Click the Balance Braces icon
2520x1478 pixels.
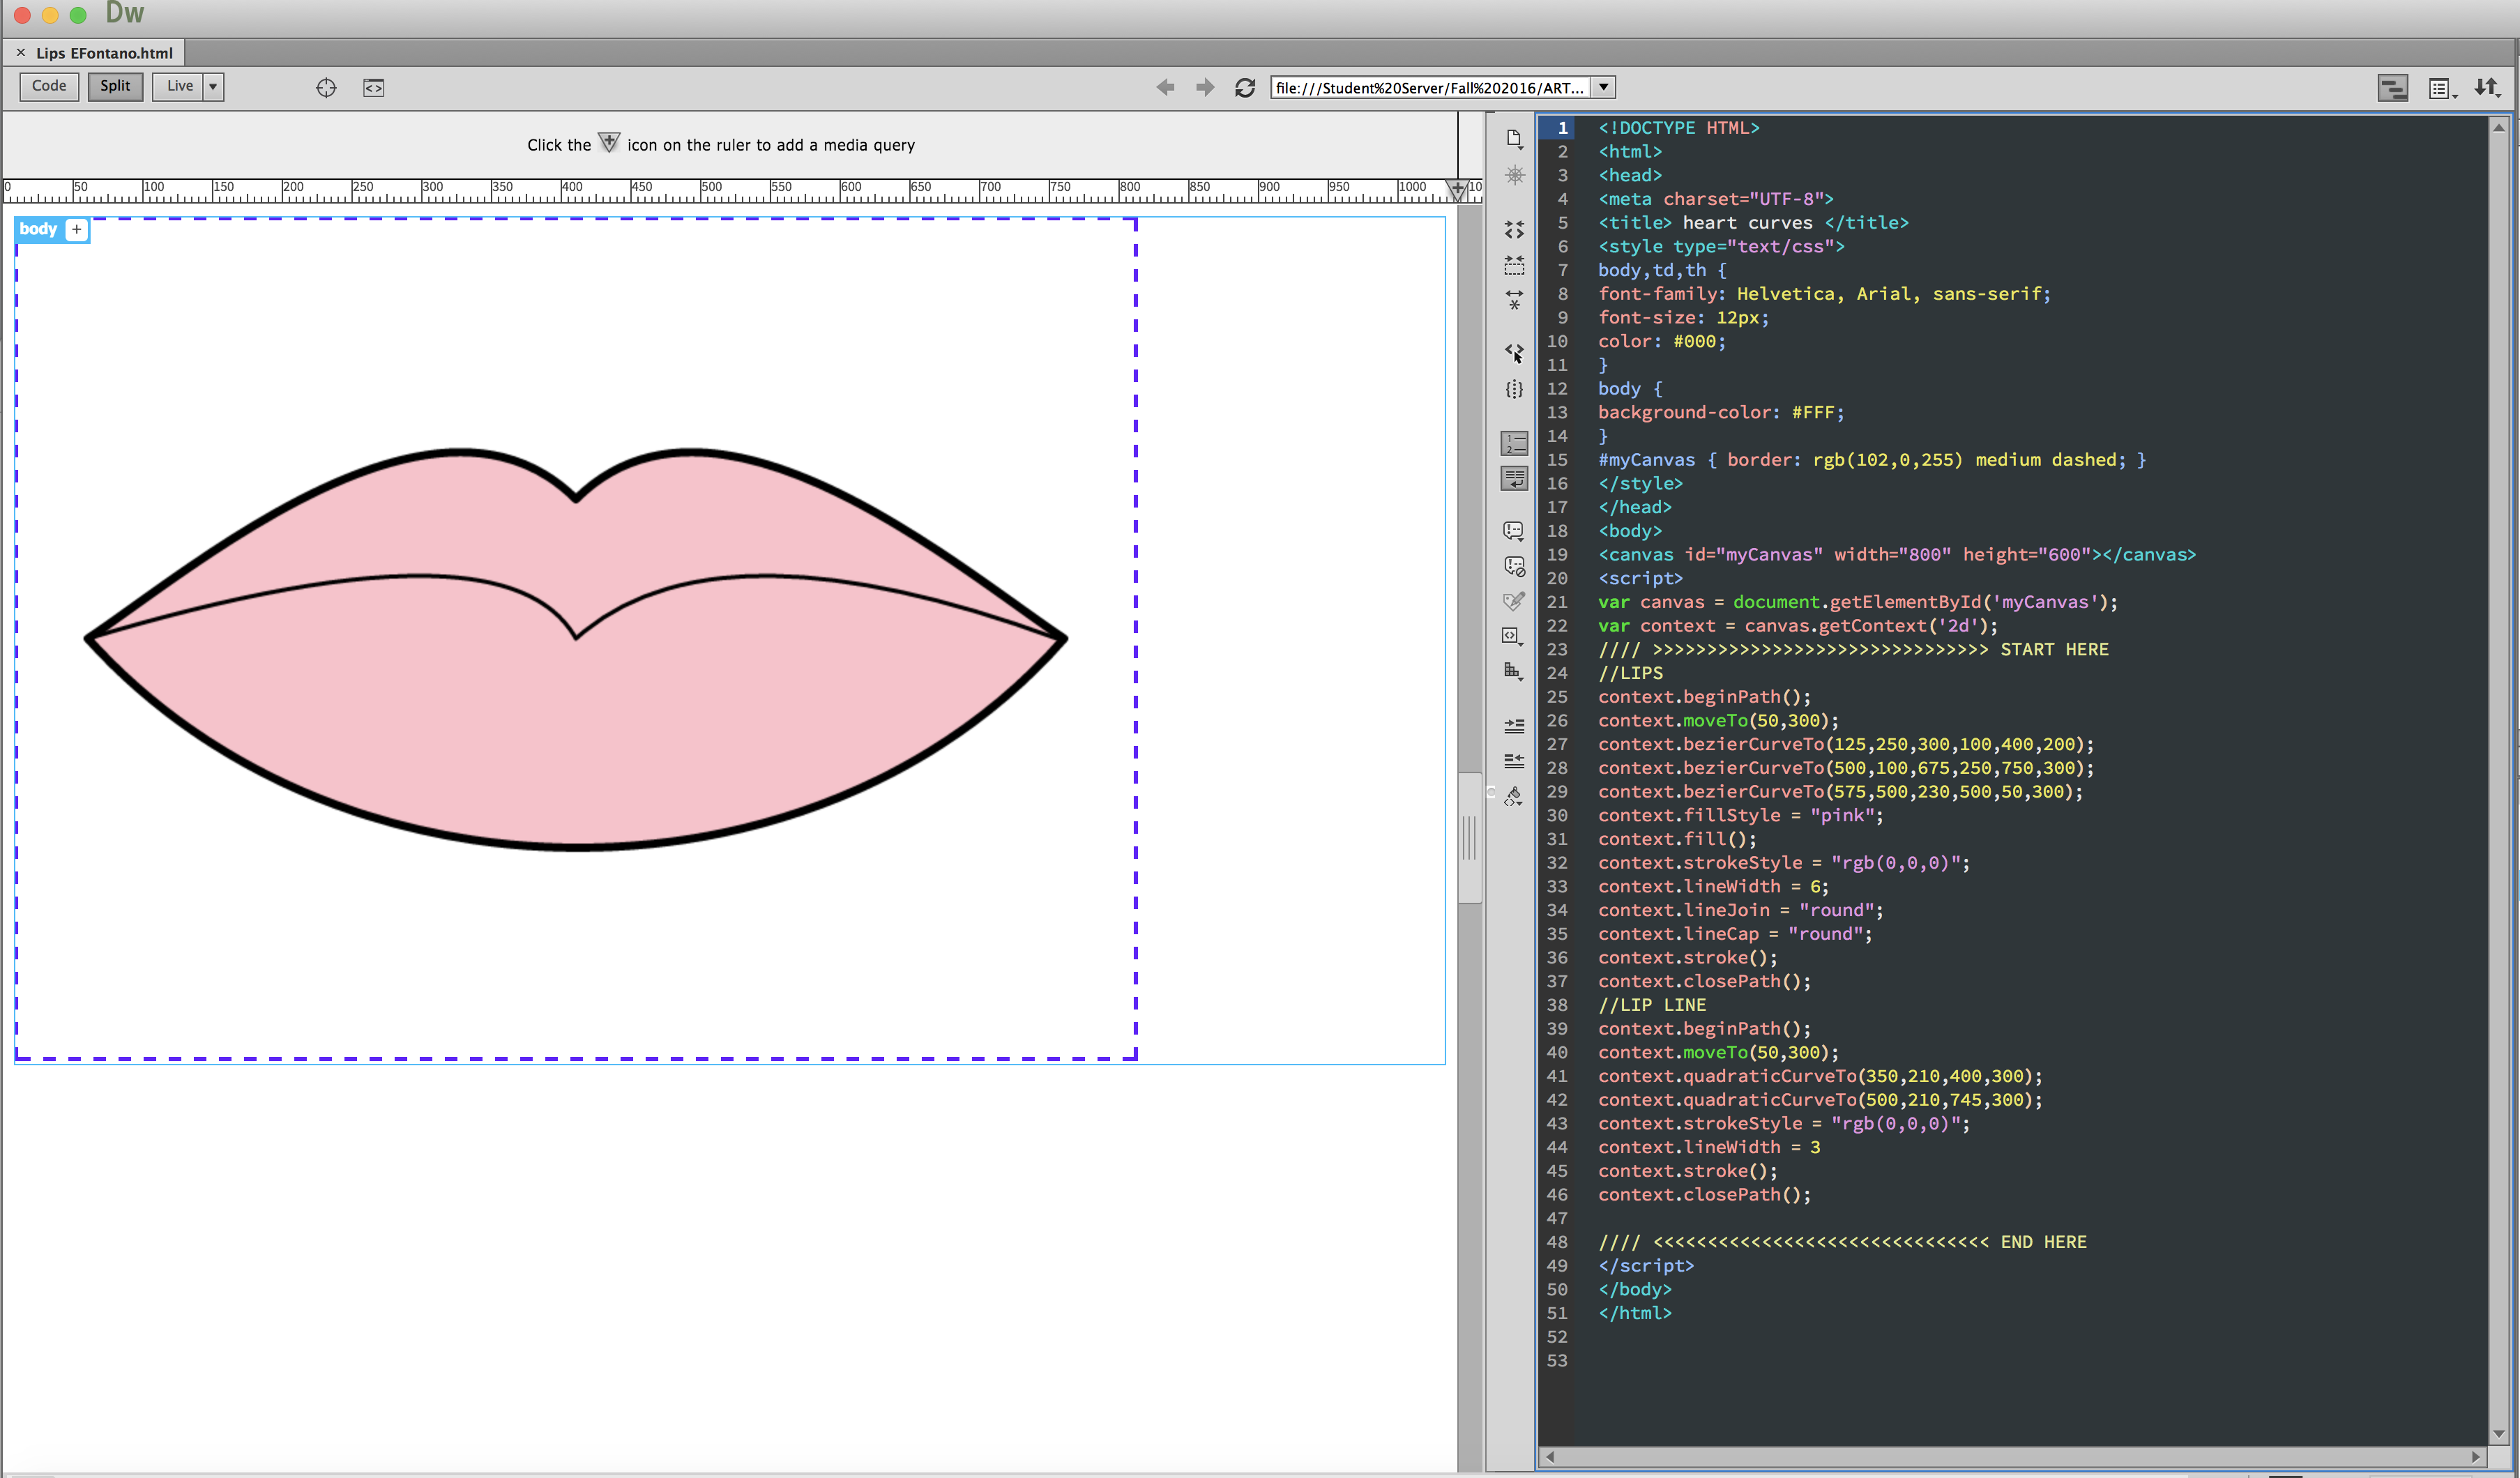(1514, 389)
